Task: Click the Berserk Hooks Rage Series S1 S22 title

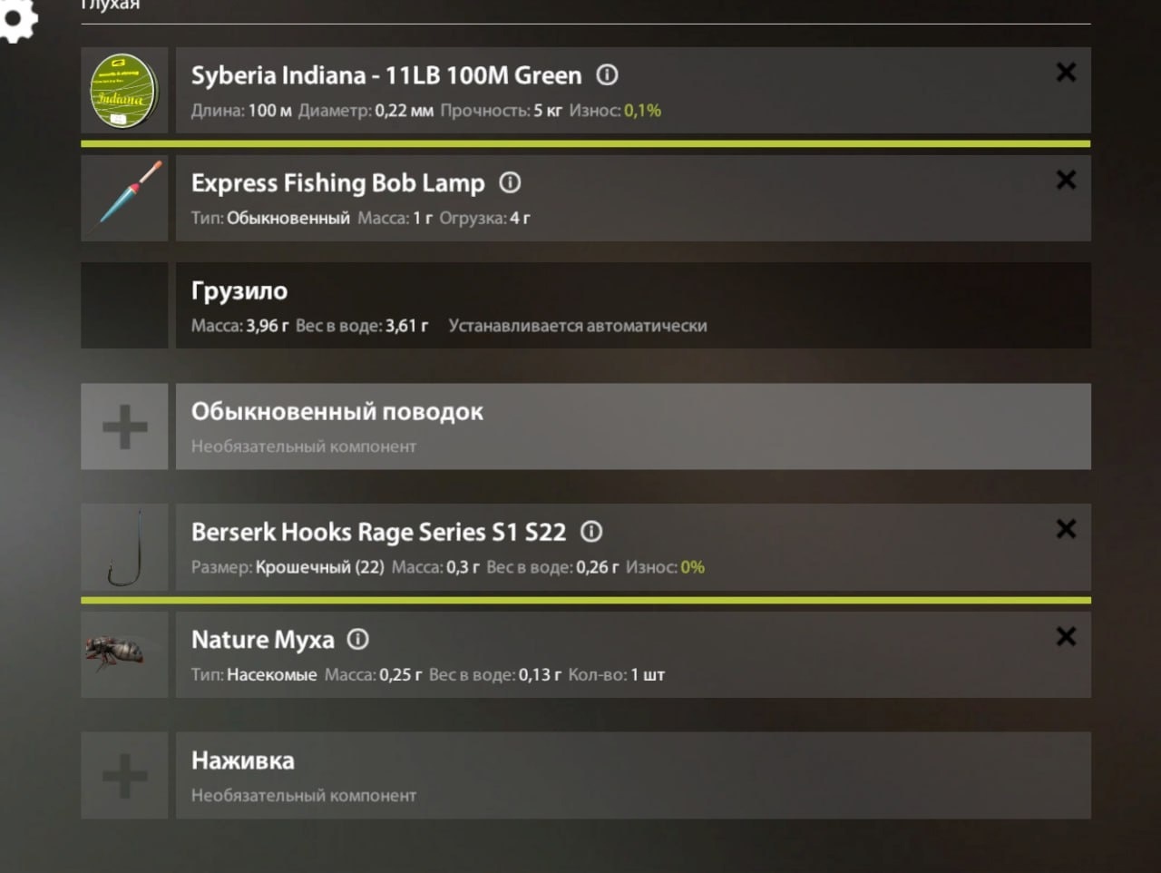Action: click(378, 532)
